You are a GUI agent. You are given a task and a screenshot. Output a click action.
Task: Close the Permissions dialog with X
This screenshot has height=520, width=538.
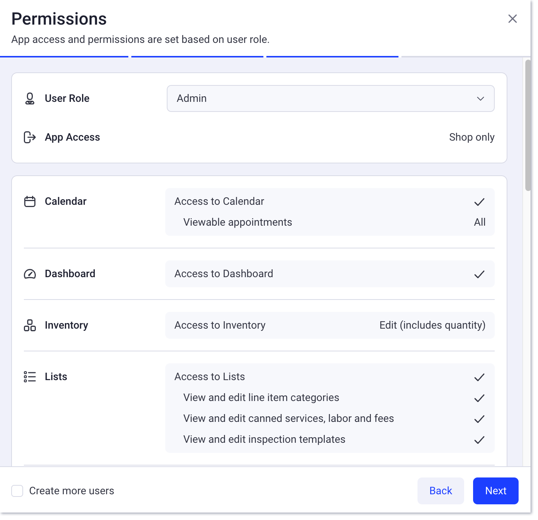click(512, 19)
